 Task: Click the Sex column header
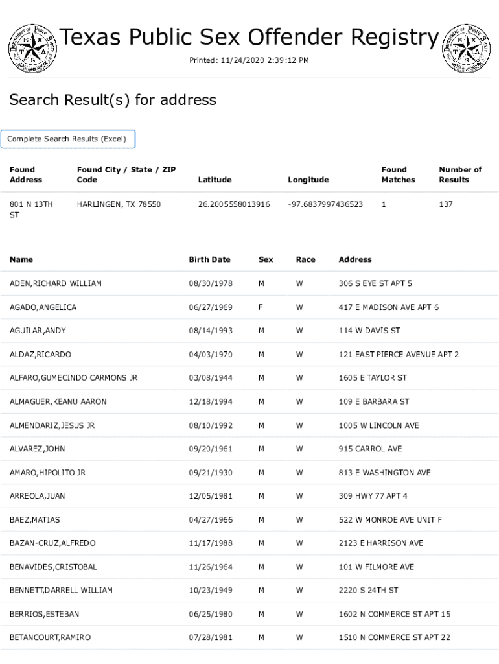pyautogui.click(x=266, y=259)
